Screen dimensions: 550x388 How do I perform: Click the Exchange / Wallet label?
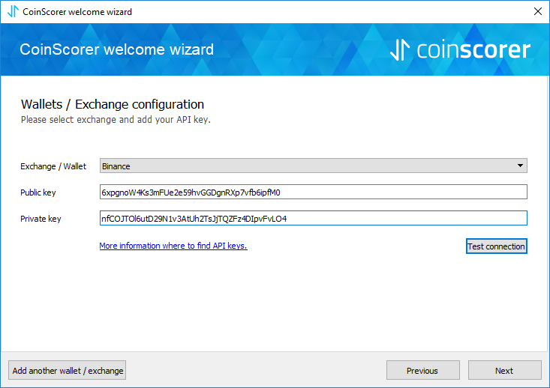(x=53, y=166)
